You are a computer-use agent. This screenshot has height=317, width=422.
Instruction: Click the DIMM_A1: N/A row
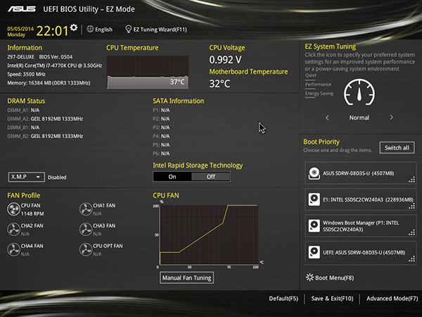pos(23,111)
